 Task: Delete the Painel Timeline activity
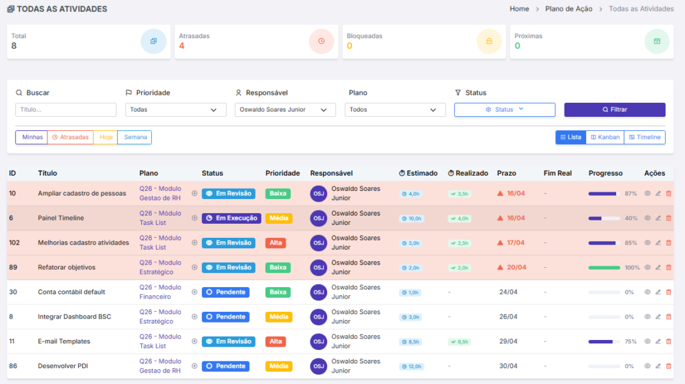(668, 218)
